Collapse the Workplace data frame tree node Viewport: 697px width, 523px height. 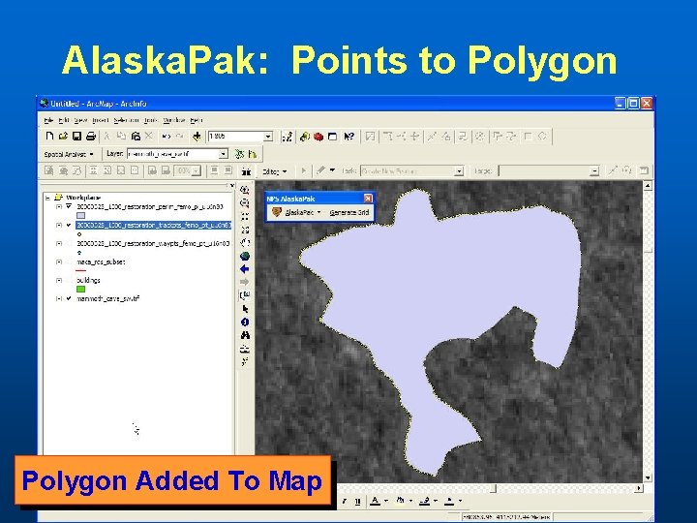(48, 197)
